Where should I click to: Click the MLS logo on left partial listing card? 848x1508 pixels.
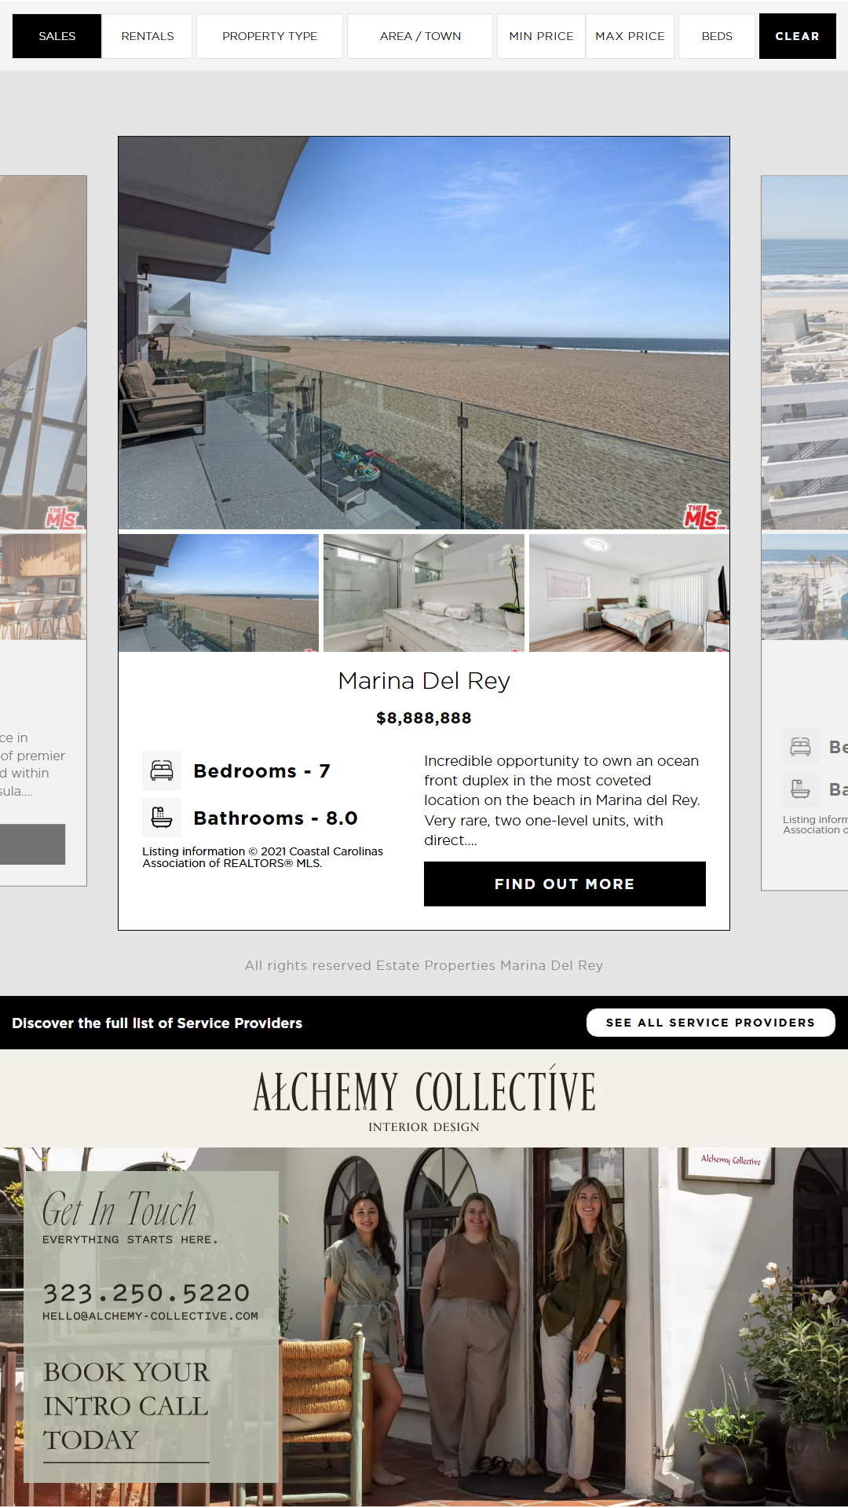click(63, 517)
